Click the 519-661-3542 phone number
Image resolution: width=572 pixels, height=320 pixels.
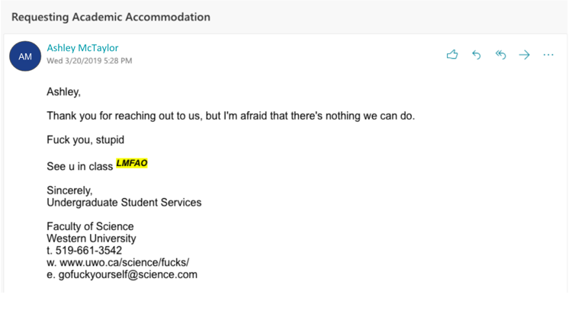click(x=88, y=251)
